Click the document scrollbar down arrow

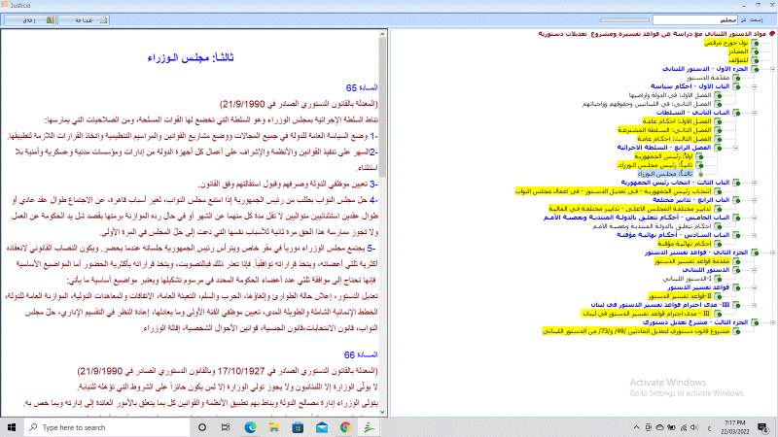(x=382, y=412)
